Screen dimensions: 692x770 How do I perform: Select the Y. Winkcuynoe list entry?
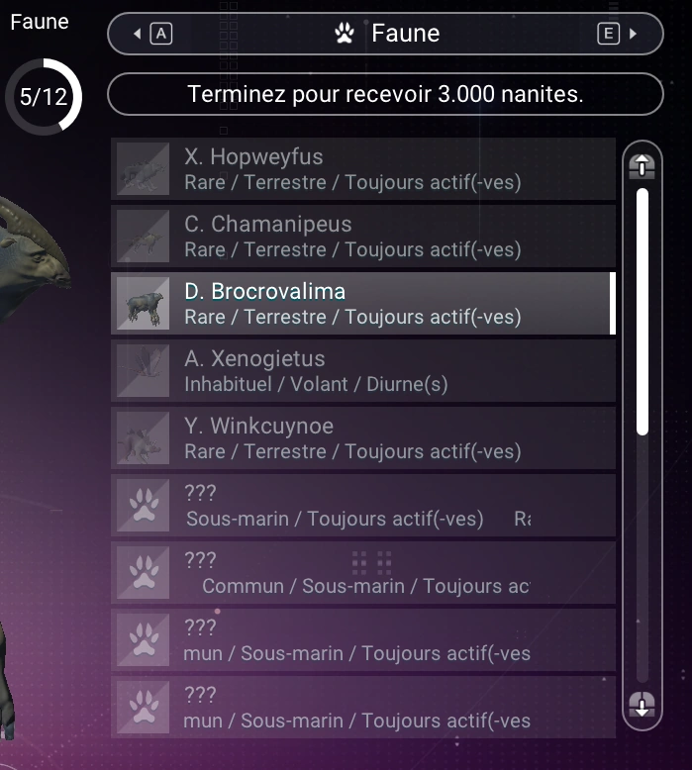(x=363, y=438)
